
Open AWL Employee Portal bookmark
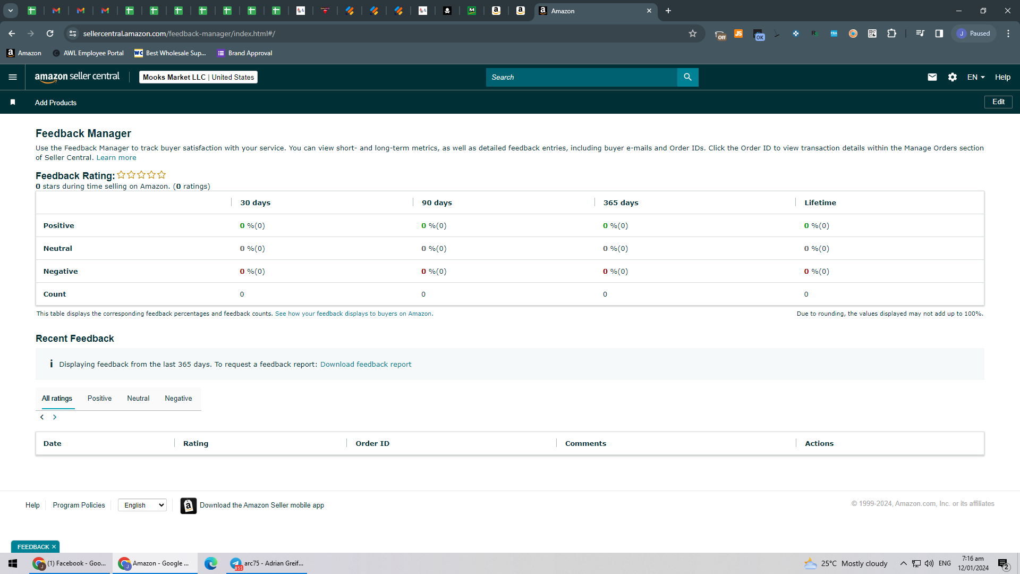coord(88,53)
